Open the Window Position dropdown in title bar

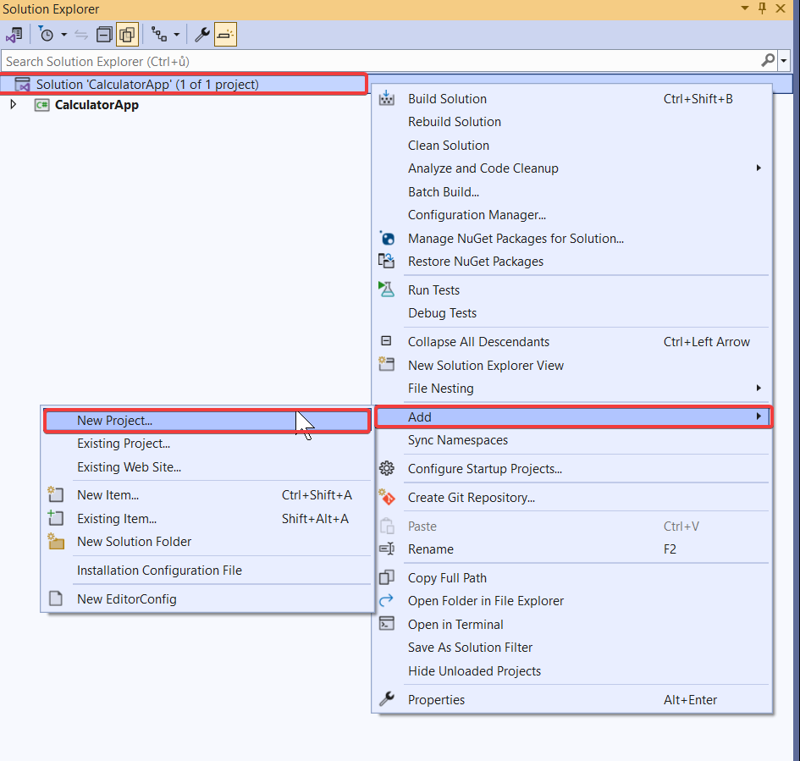point(745,8)
